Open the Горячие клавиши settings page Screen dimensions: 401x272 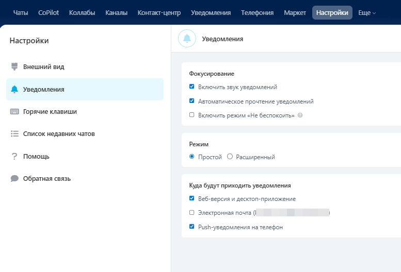point(50,112)
